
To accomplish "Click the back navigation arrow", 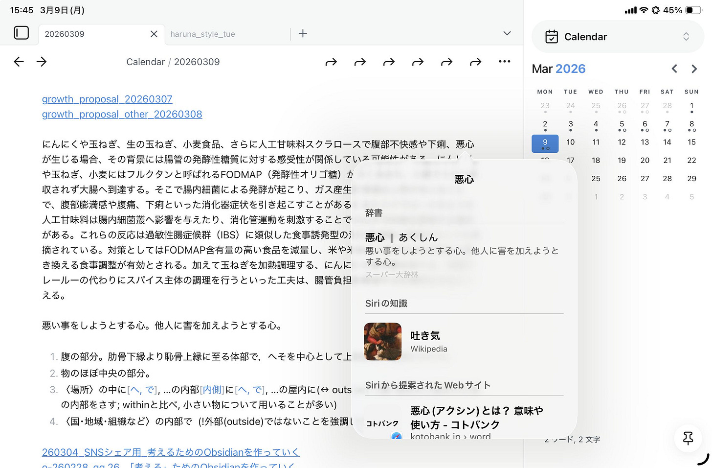I will [19, 62].
